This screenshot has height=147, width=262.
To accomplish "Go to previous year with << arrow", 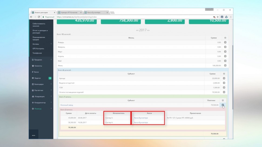I will pos(137,30).
